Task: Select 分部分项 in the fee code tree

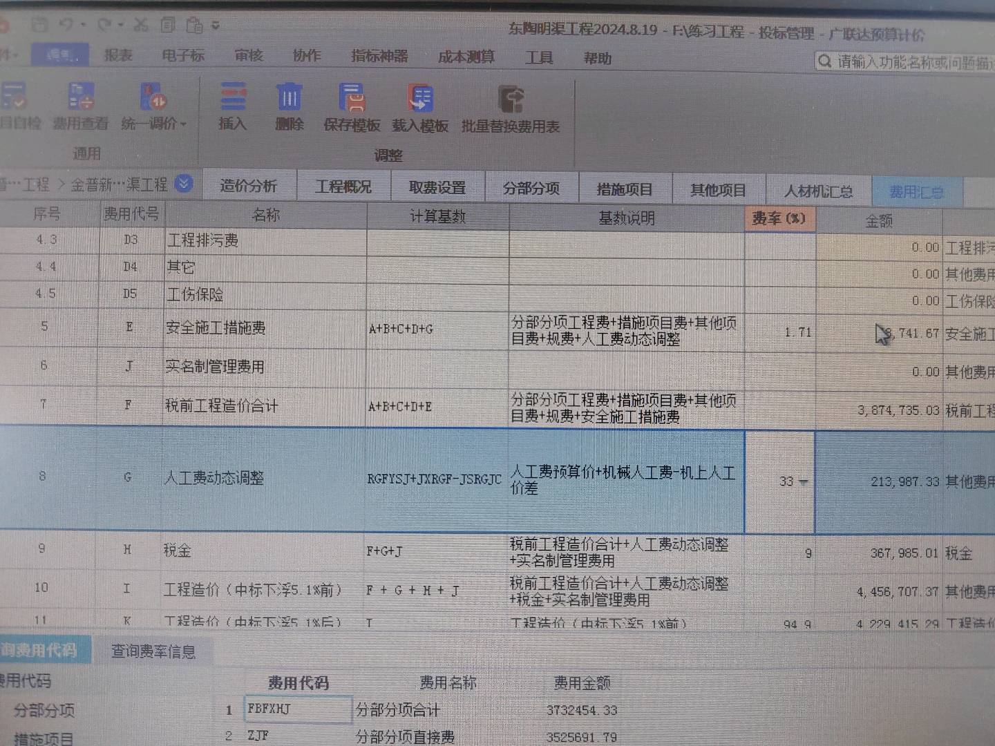Action: tap(44, 710)
